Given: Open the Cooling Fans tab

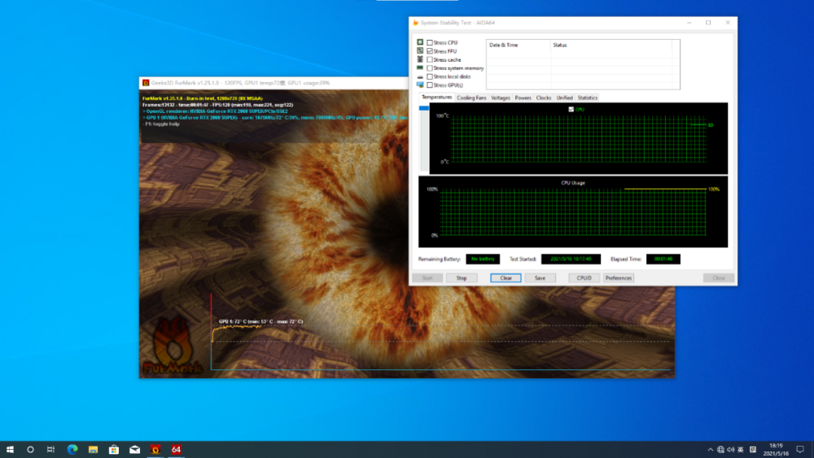Looking at the screenshot, I should [x=471, y=98].
